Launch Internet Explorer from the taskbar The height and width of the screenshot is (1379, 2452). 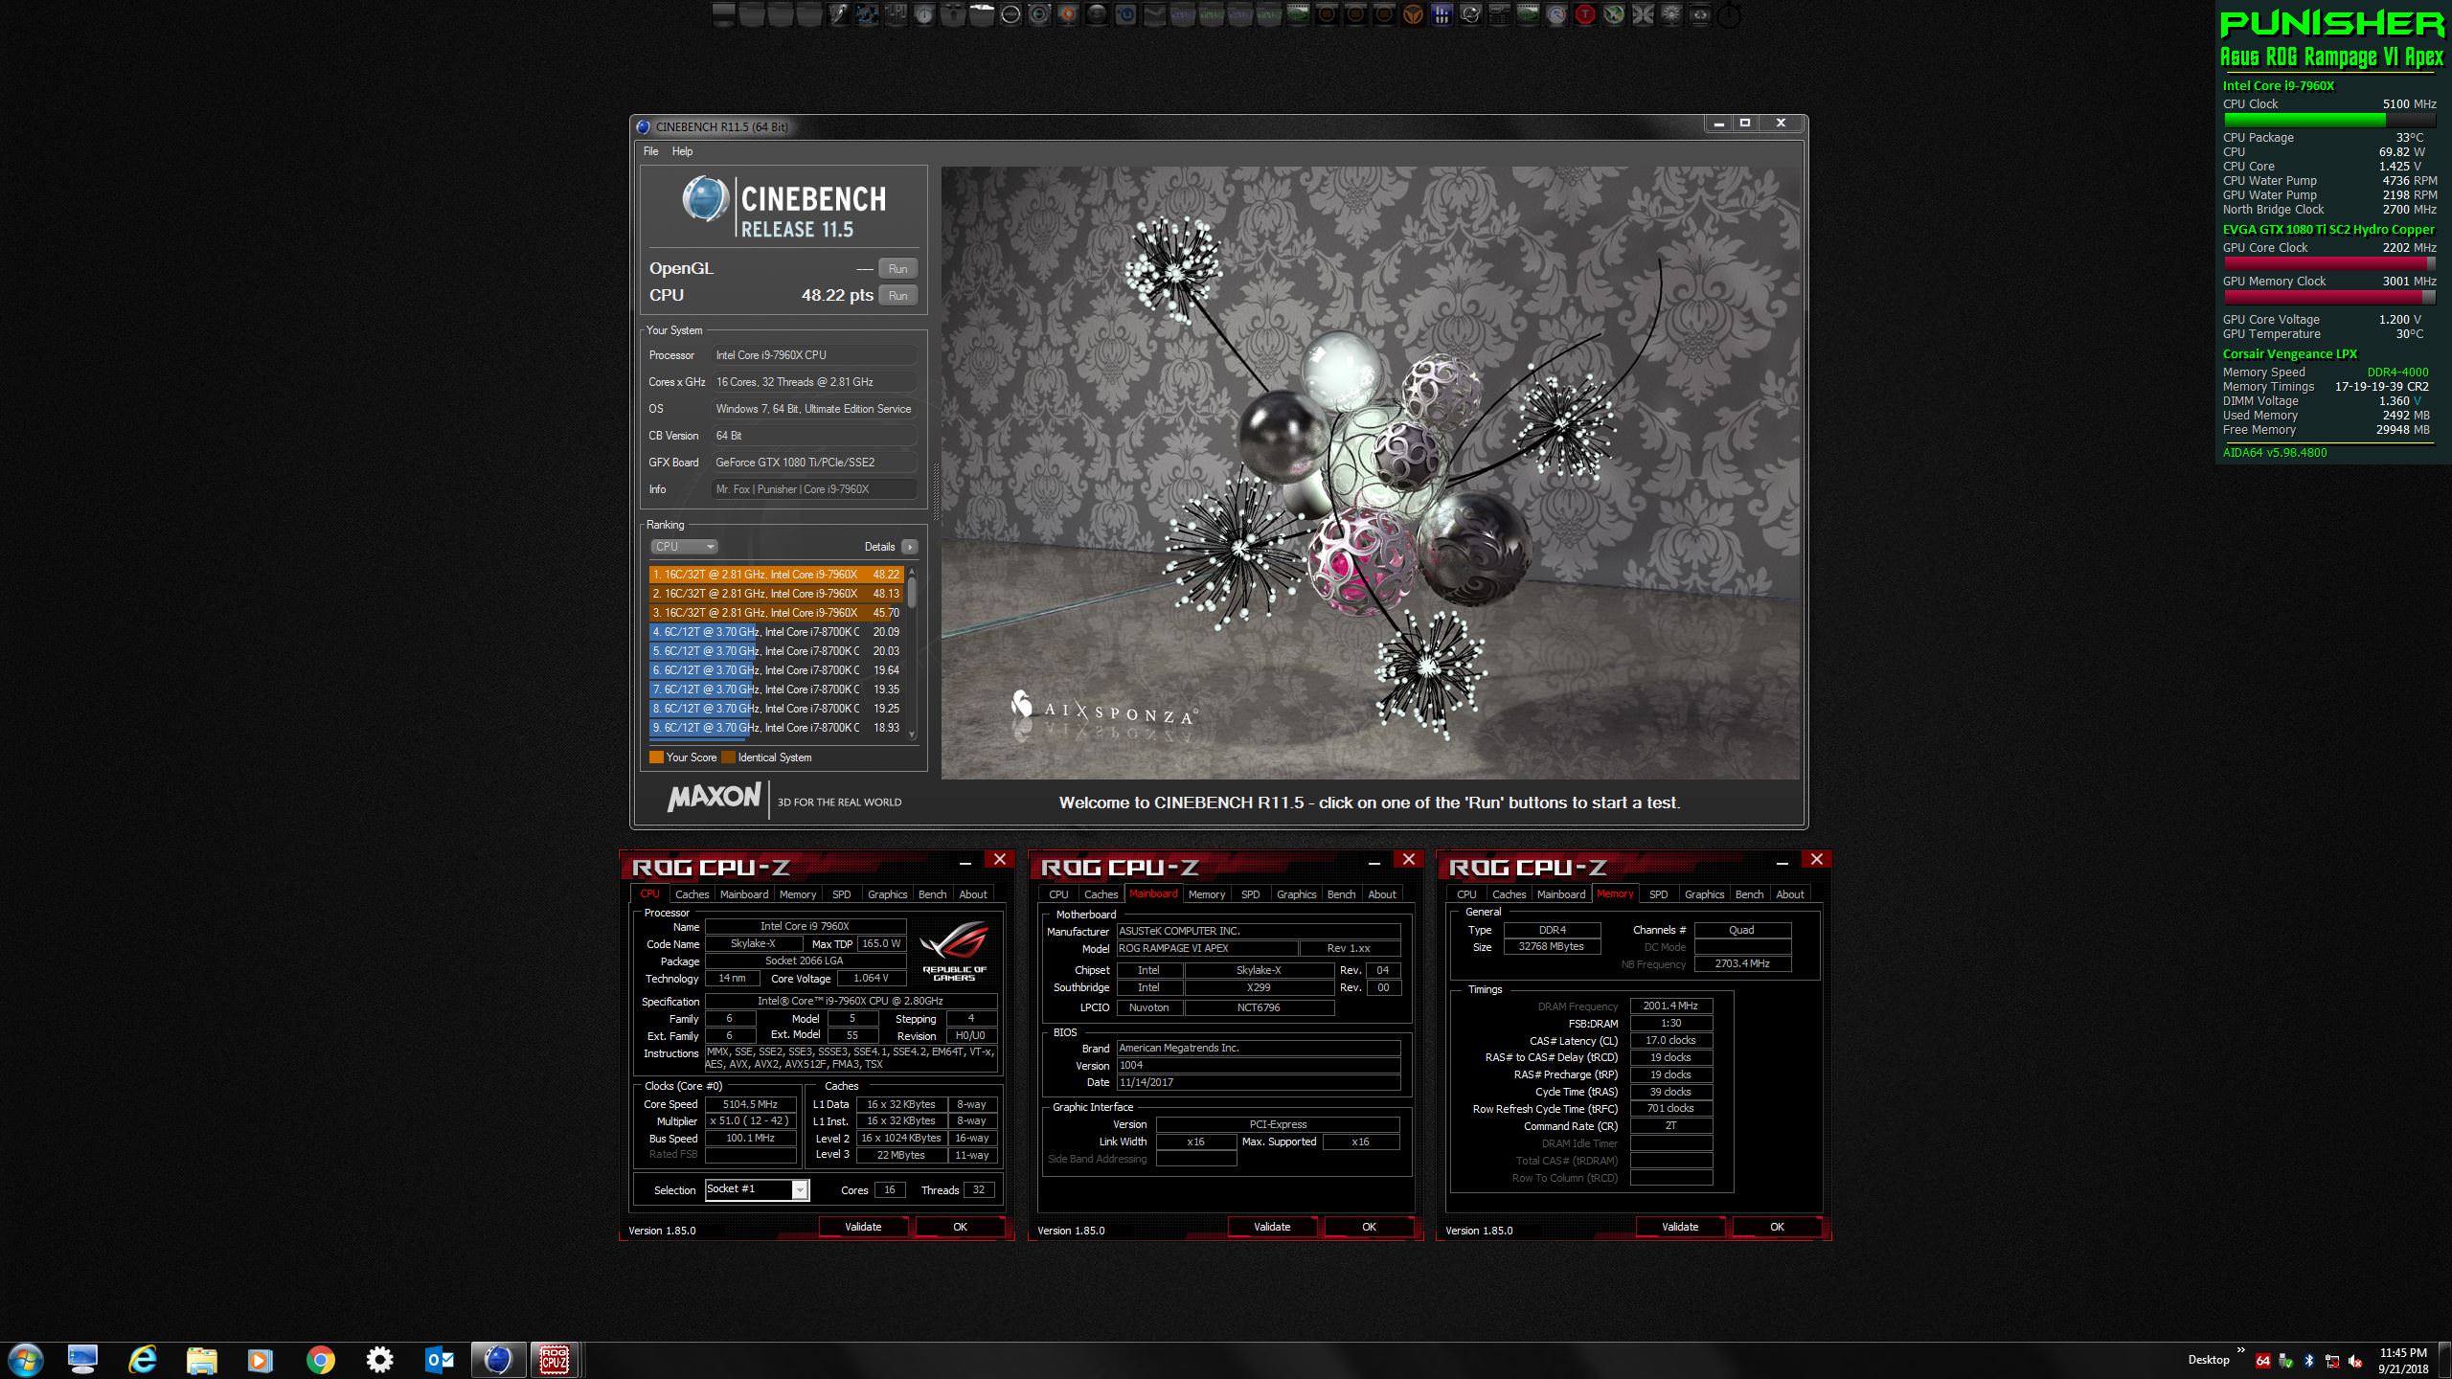(143, 1360)
